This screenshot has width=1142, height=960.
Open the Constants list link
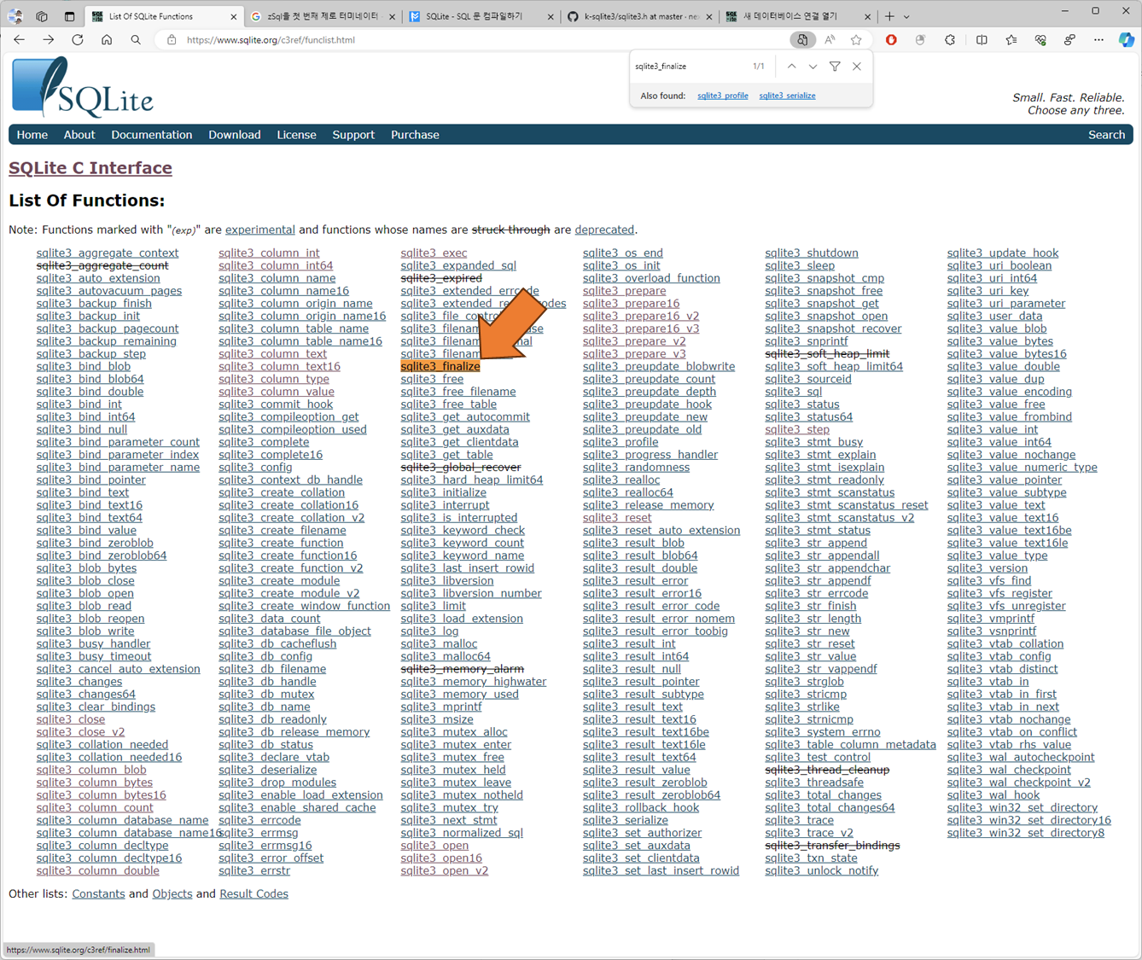coord(98,894)
